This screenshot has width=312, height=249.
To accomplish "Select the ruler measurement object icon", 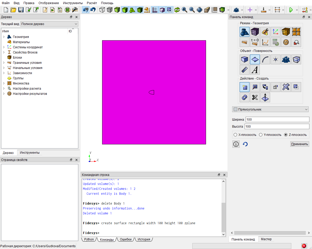I will 245,70.
